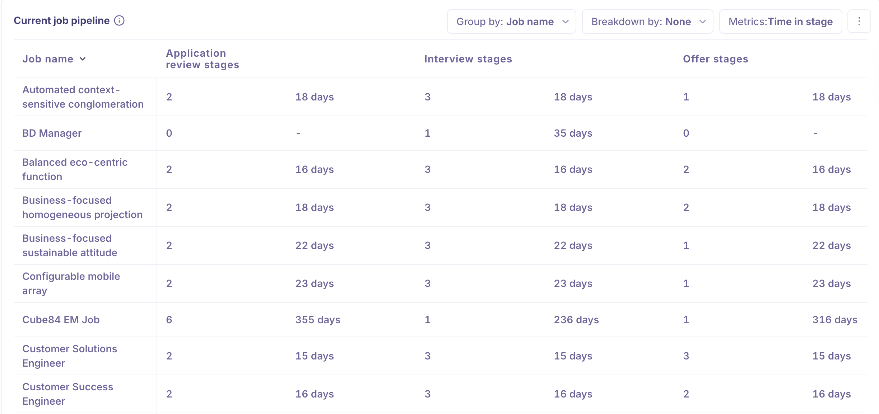The width and height of the screenshot is (879, 414).
Task: Select the 35 days interview value for BD Manager
Action: coord(573,133)
